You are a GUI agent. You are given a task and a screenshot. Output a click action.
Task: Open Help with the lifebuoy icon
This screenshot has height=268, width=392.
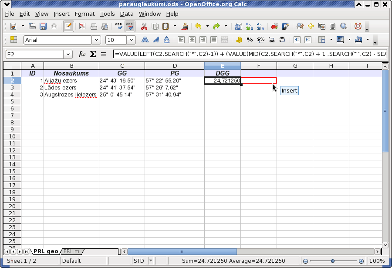pyautogui.click(x=358, y=26)
